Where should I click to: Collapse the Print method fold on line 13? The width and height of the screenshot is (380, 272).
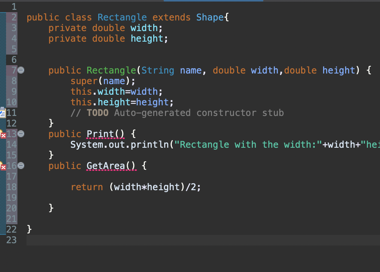click(21, 134)
